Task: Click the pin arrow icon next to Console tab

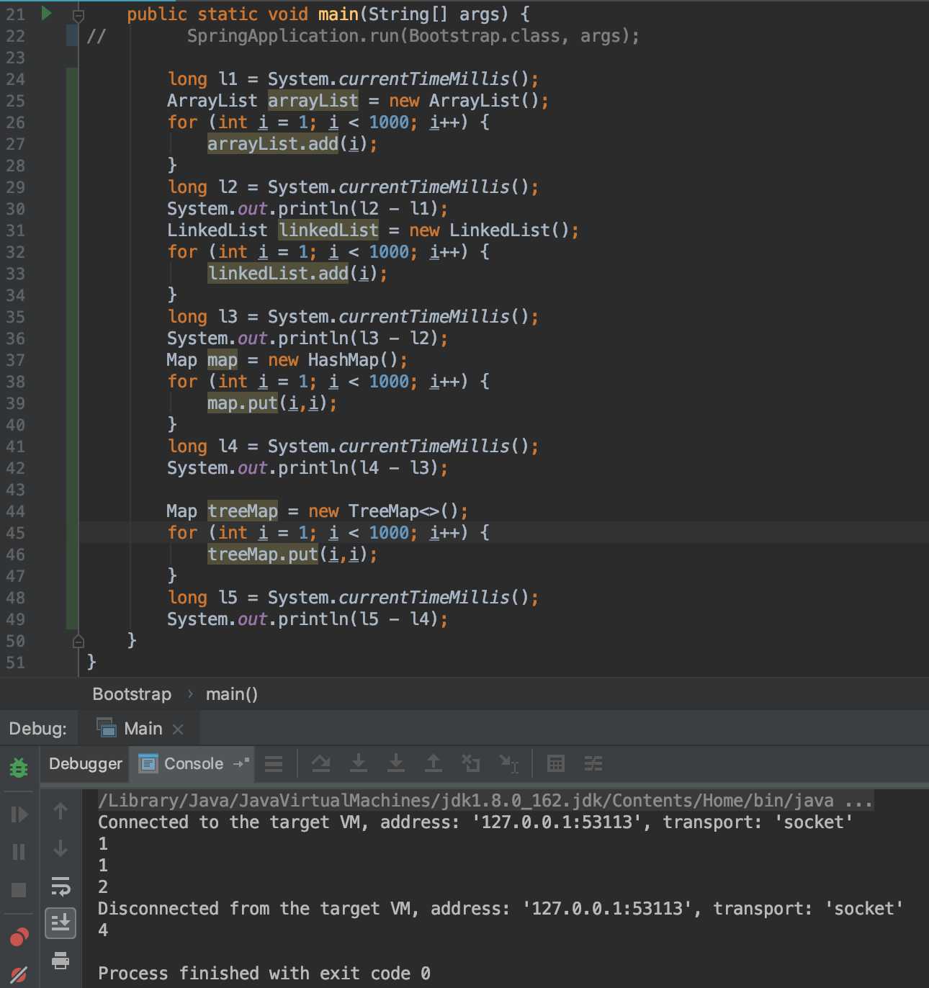Action: [x=241, y=763]
